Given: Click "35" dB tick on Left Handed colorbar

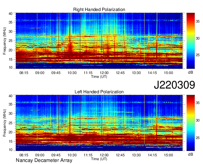Looking at the screenshot, I should click(198, 103).
